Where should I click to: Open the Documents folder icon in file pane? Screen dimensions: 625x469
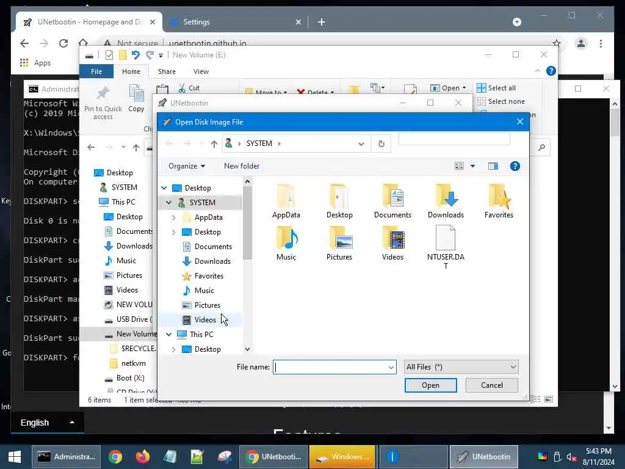point(392,201)
